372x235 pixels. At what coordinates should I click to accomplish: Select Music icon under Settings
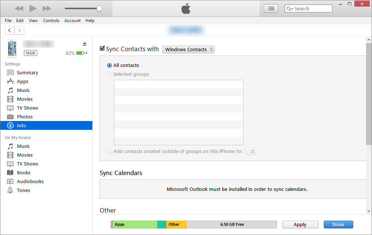click(10, 90)
